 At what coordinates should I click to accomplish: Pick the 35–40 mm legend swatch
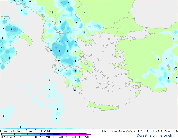[x=69, y=134]
